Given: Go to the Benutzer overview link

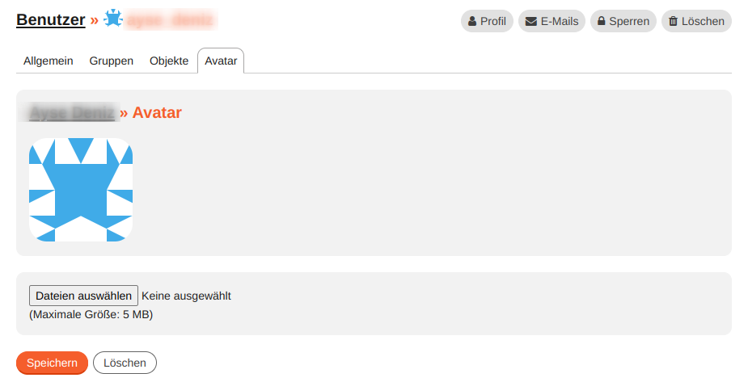Looking at the screenshot, I should pos(50,20).
